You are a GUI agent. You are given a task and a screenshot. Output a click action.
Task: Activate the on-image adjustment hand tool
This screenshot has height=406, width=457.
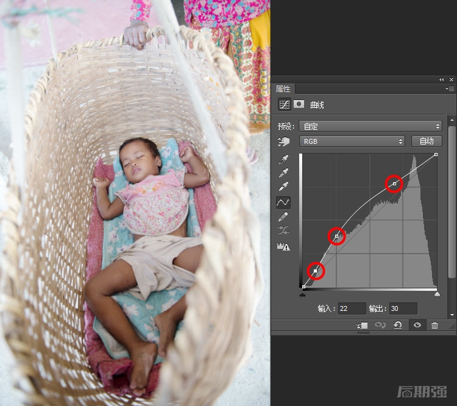[x=283, y=142]
